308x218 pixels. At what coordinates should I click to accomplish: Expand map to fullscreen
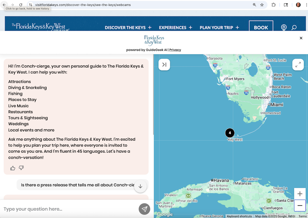[298, 65]
